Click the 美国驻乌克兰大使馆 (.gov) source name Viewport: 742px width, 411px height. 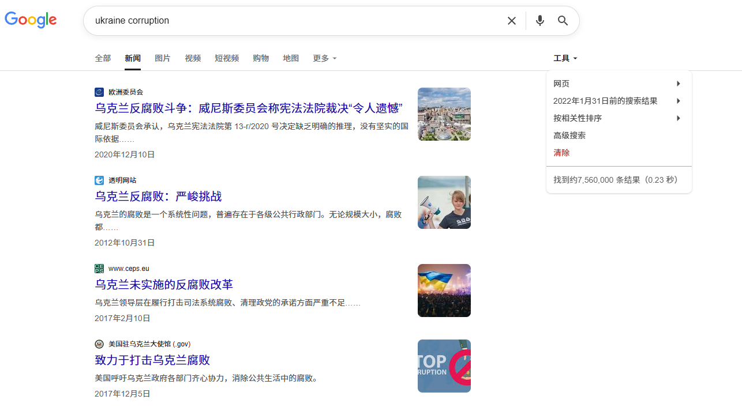coord(149,344)
